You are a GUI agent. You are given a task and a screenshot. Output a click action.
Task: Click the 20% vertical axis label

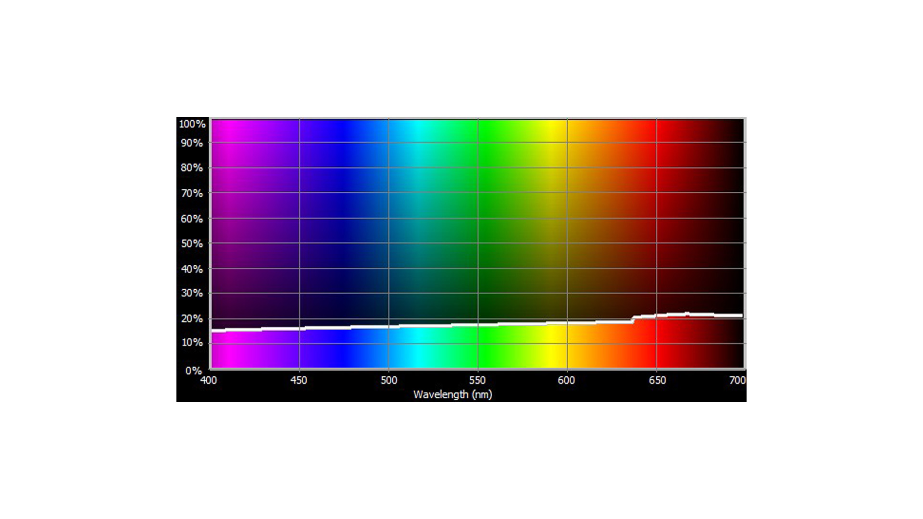pos(192,319)
